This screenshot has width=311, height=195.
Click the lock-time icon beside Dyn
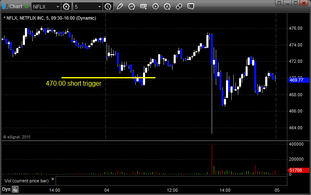pos(15,189)
